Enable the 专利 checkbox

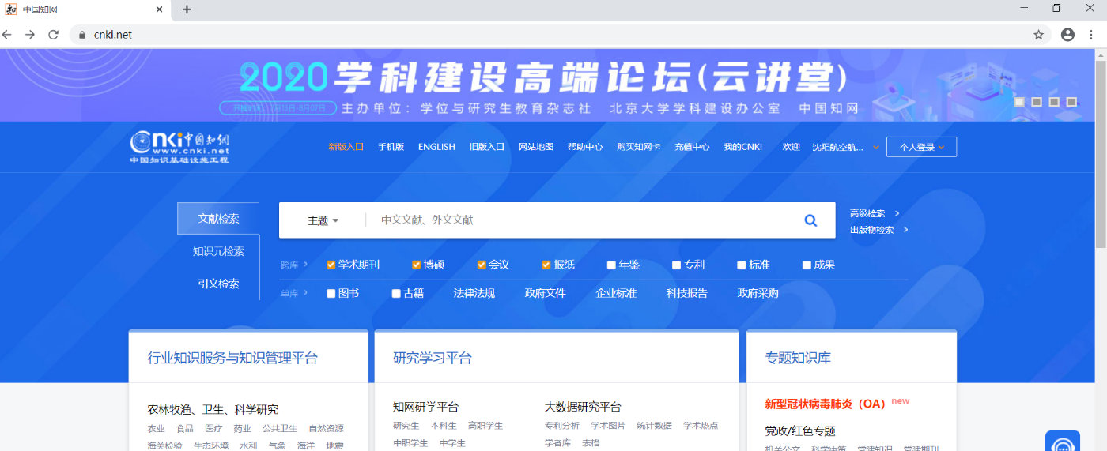tap(677, 265)
